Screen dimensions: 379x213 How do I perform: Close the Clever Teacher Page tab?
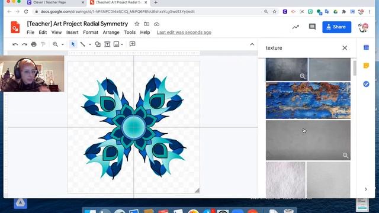tap(83, 2)
